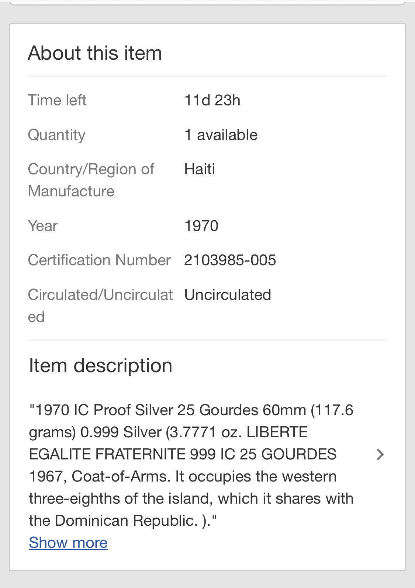Tap the Dominican Republic description line
The height and width of the screenshot is (588, 415).
tap(123, 521)
